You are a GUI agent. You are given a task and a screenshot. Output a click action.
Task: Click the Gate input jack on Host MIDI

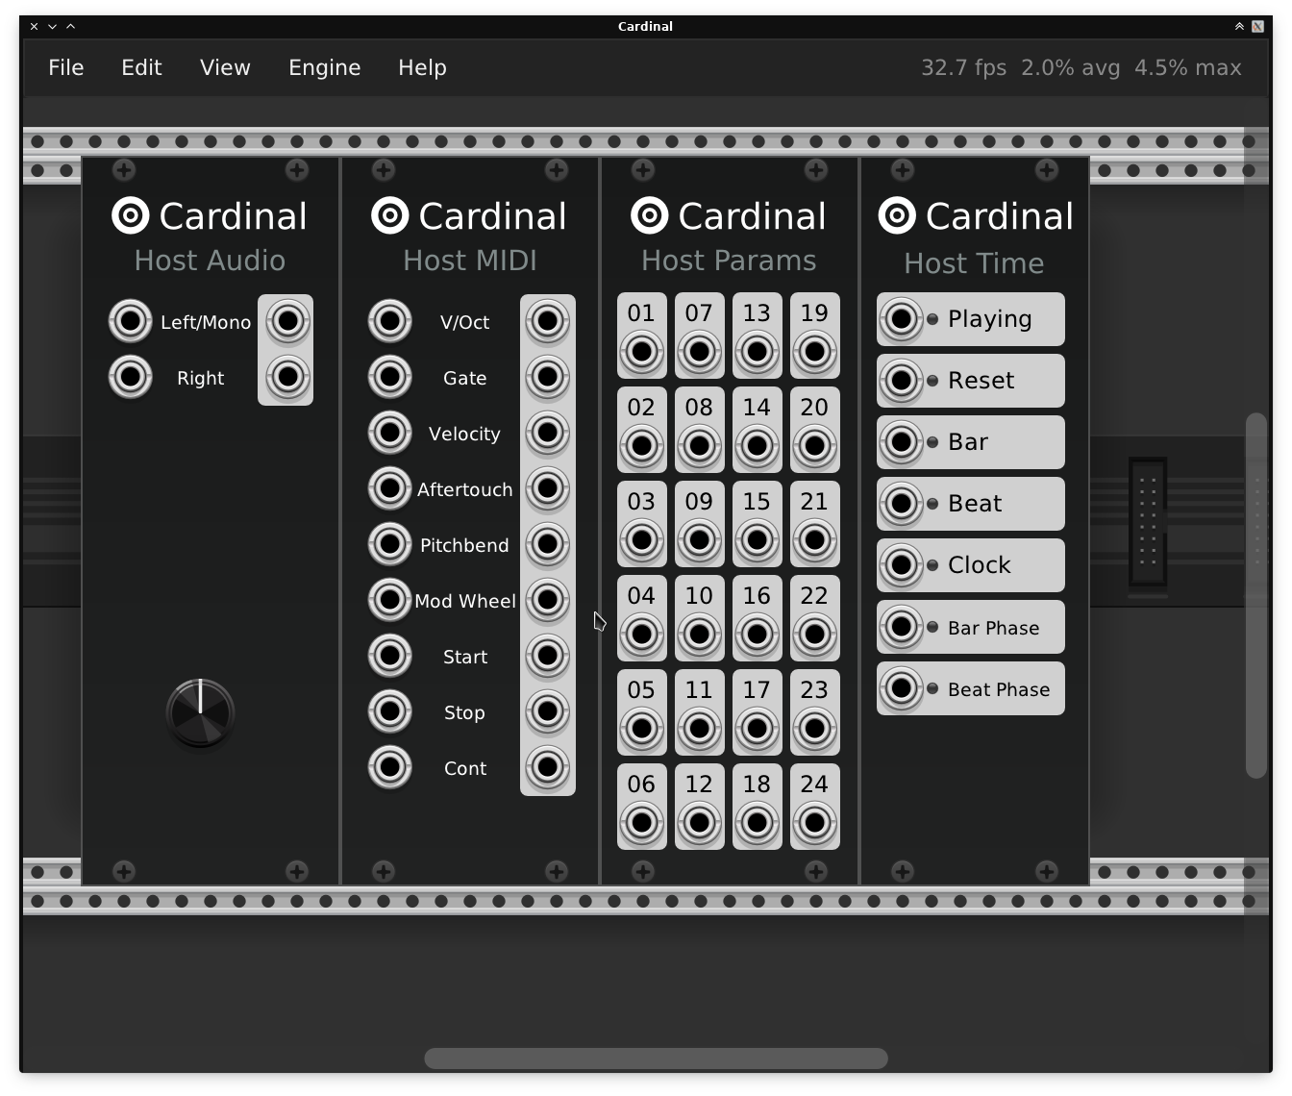point(390,377)
